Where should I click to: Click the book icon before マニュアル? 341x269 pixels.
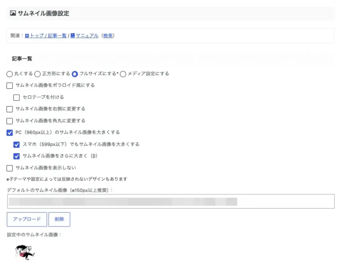coord(73,36)
